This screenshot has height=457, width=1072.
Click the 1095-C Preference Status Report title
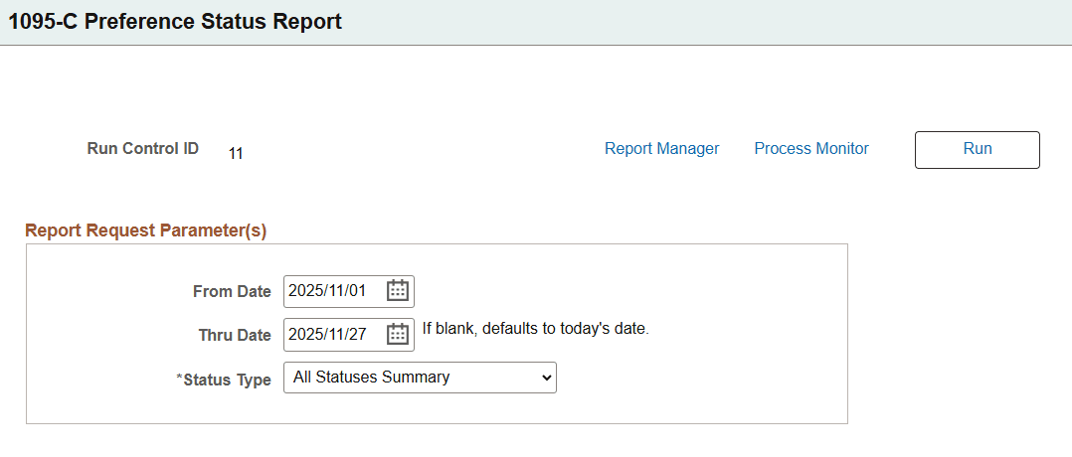pyautogui.click(x=175, y=22)
